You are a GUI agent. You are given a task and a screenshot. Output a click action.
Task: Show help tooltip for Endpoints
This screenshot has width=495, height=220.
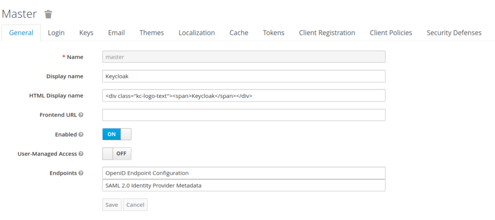(x=81, y=173)
